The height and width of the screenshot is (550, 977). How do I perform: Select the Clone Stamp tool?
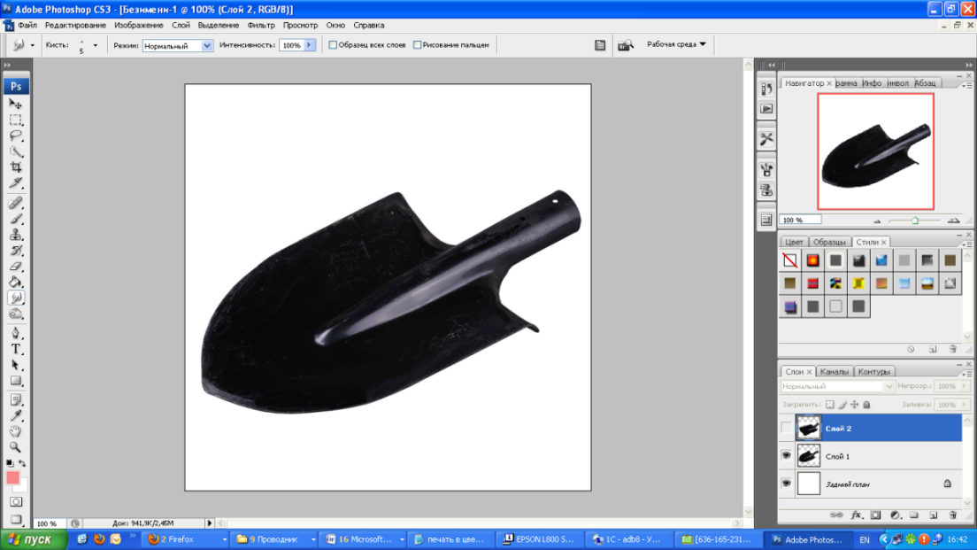click(16, 235)
